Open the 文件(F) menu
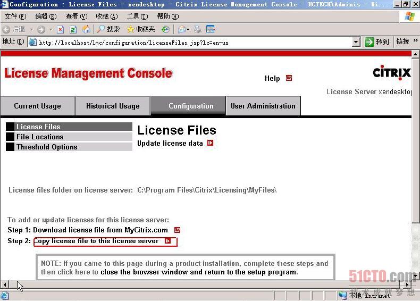The image size is (420, 301). [15, 16]
